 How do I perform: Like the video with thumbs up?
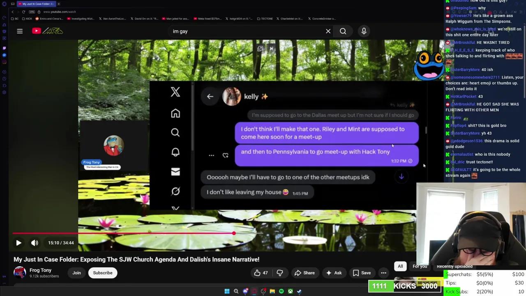click(261, 273)
